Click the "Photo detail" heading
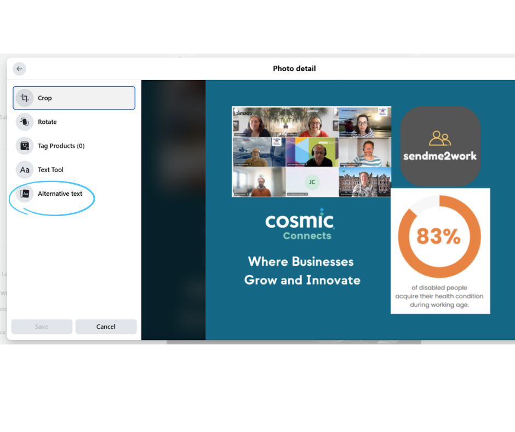Viewport: 515px width, 432px height. [x=294, y=69]
